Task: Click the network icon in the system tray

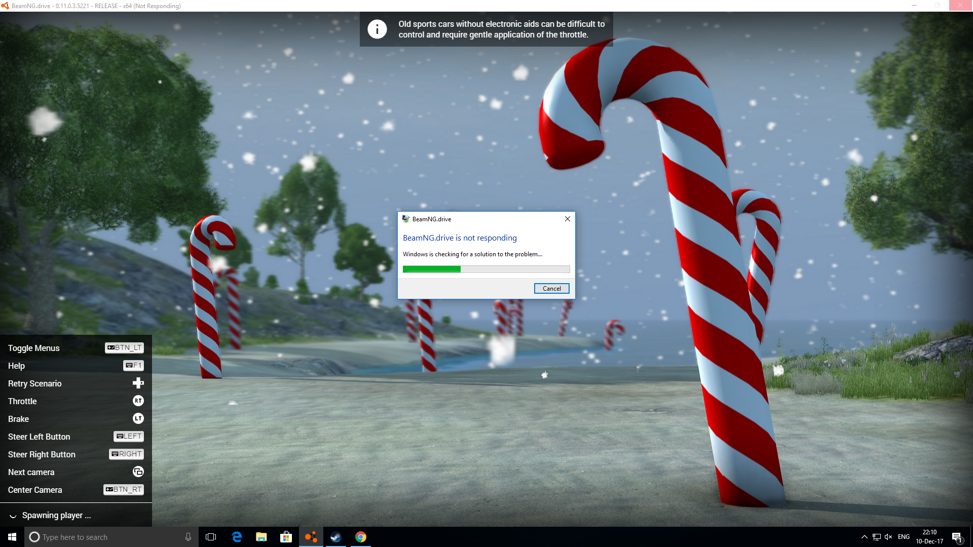Action: pyautogui.click(x=877, y=537)
